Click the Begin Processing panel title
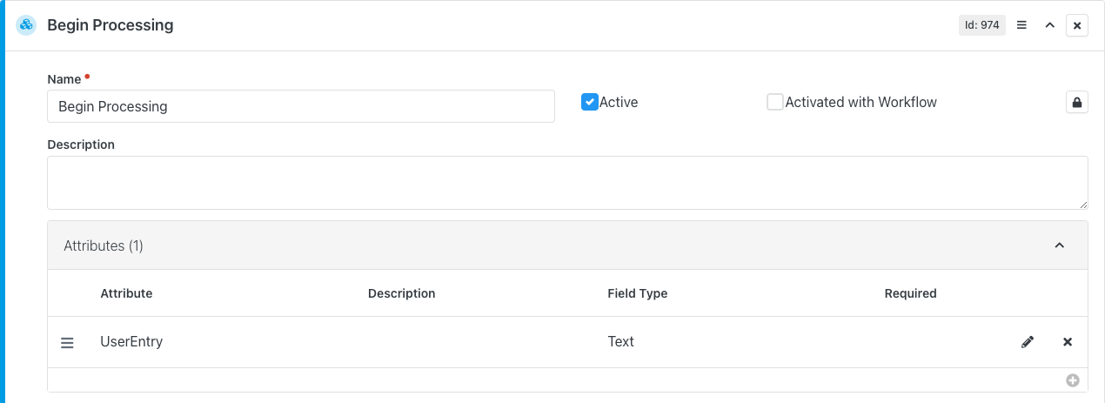This screenshot has width=1105, height=403. point(110,25)
